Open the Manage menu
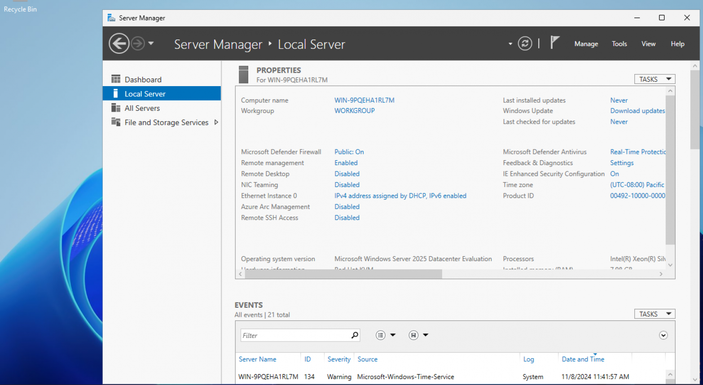Screen dimensions: 703x385 [586, 44]
